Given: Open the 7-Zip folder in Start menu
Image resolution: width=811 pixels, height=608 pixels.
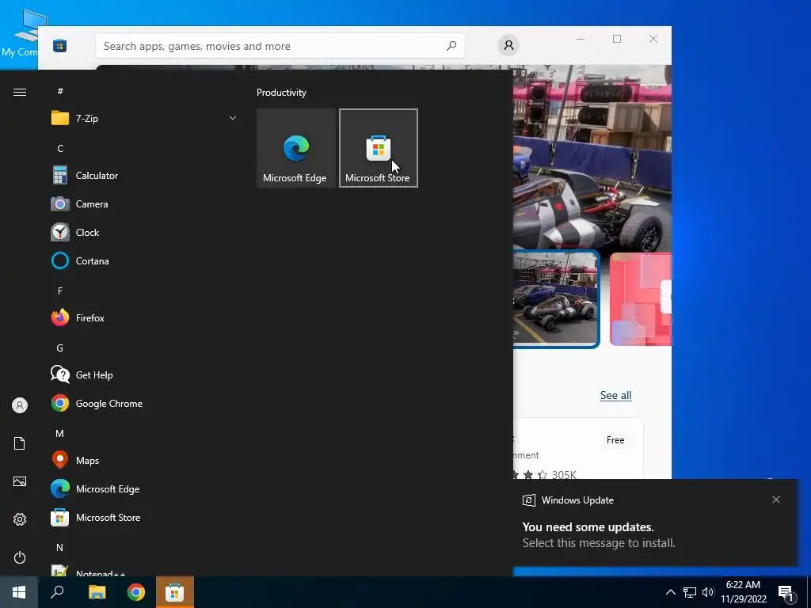Looking at the screenshot, I should (x=144, y=119).
